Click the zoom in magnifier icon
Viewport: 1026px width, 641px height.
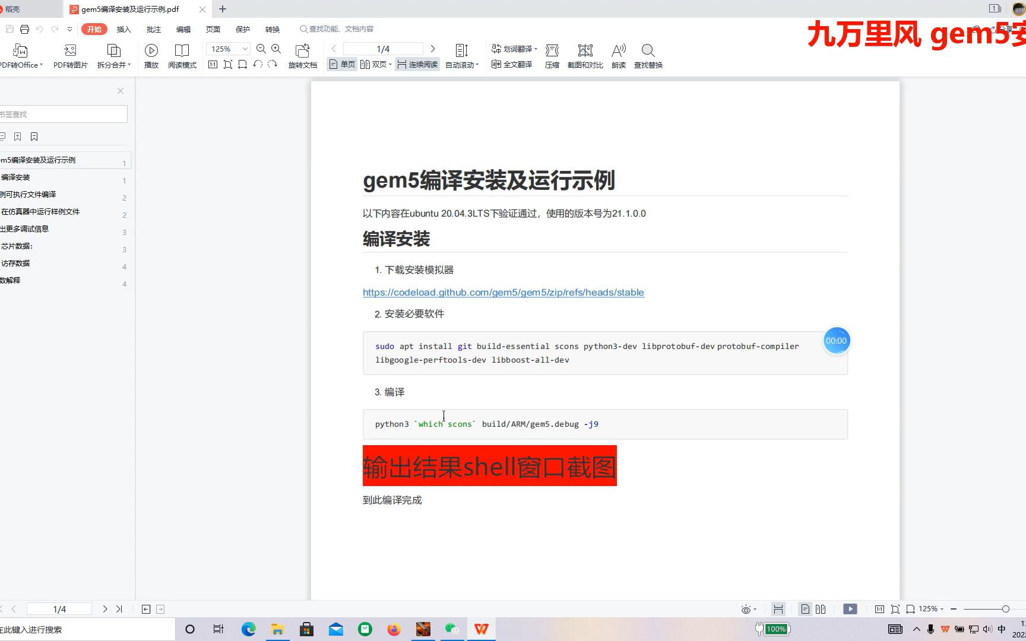(276, 49)
